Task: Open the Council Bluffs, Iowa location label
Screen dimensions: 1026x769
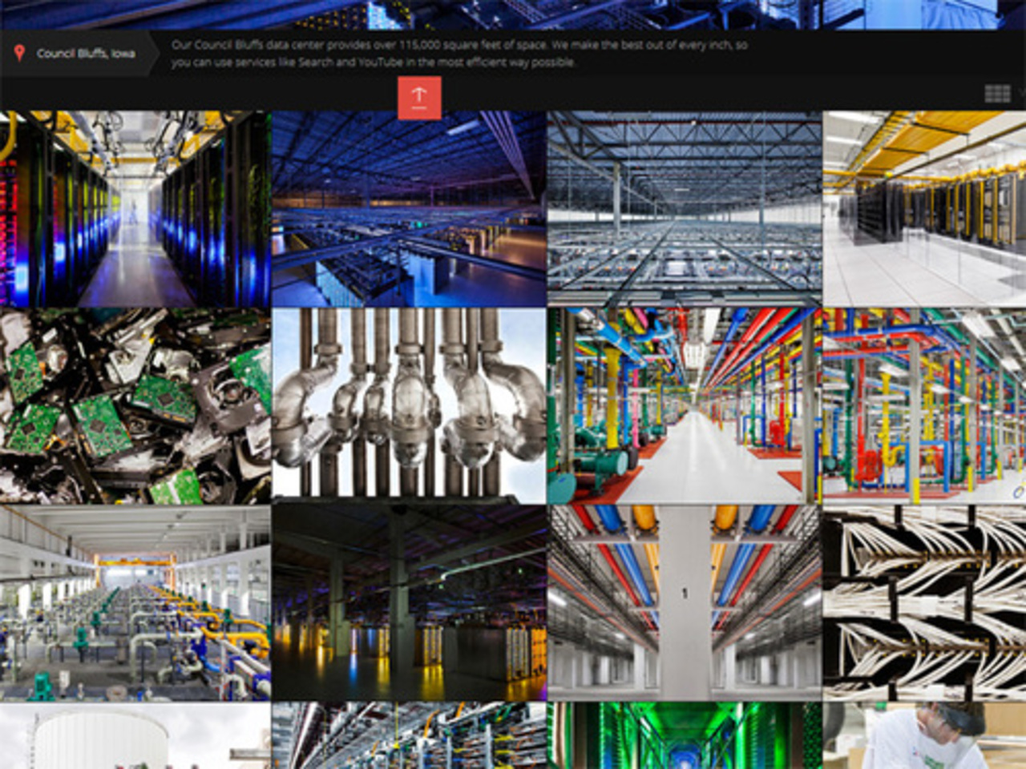Action: [86, 54]
